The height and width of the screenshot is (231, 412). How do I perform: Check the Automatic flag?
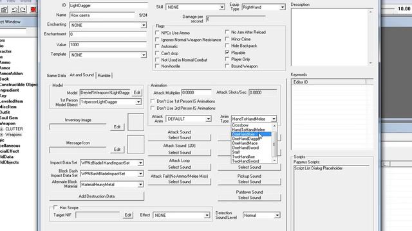click(157, 46)
